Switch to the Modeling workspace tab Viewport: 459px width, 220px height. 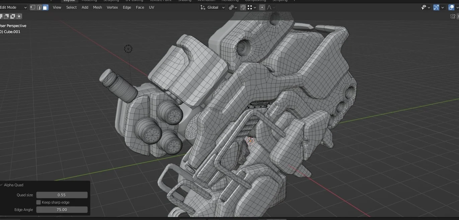[89, 1]
